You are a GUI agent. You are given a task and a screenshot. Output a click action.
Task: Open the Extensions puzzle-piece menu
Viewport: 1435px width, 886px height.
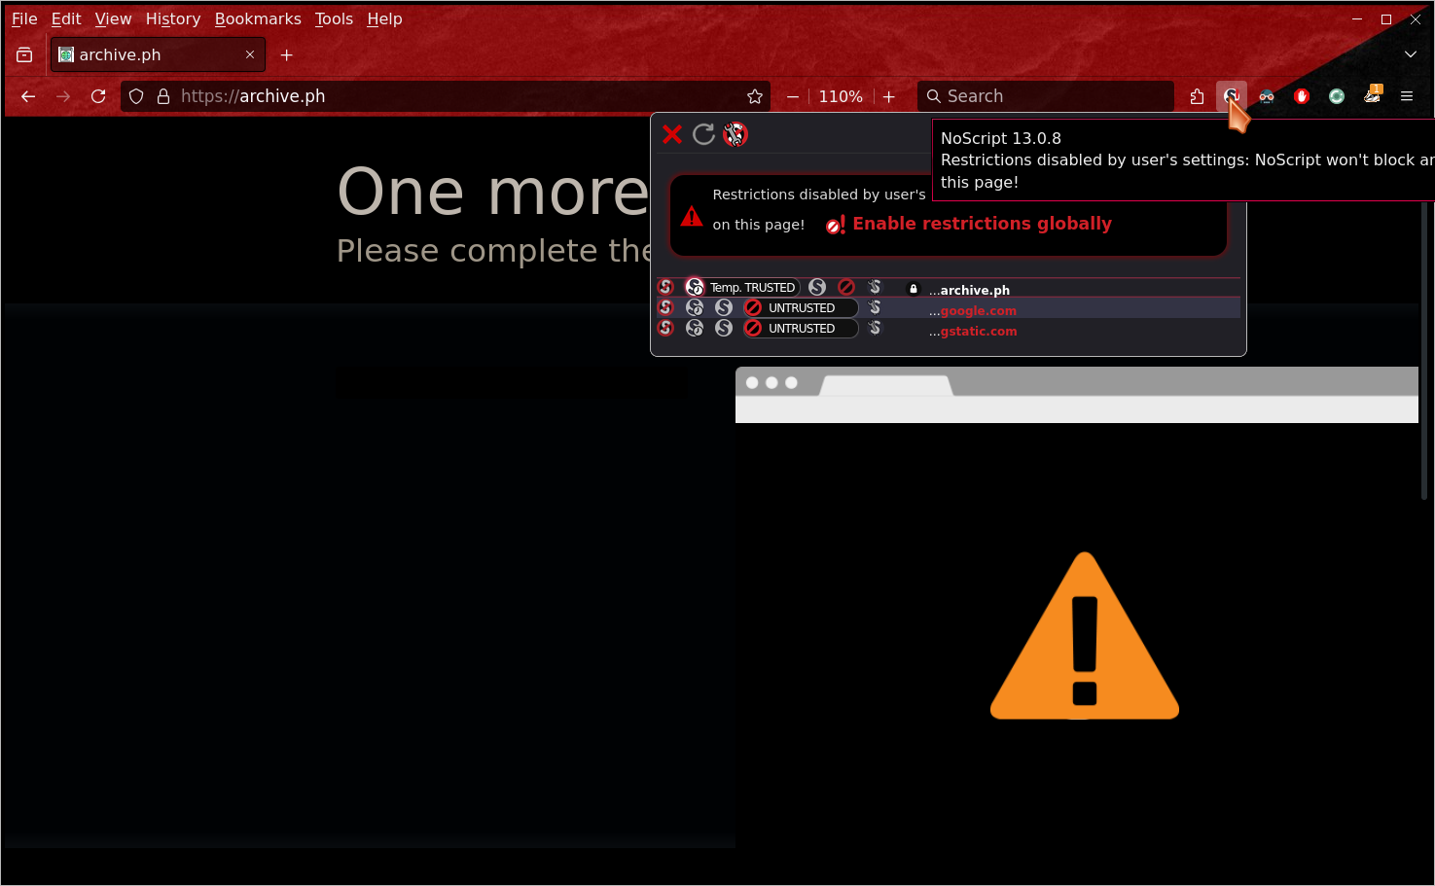(1197, 96)
